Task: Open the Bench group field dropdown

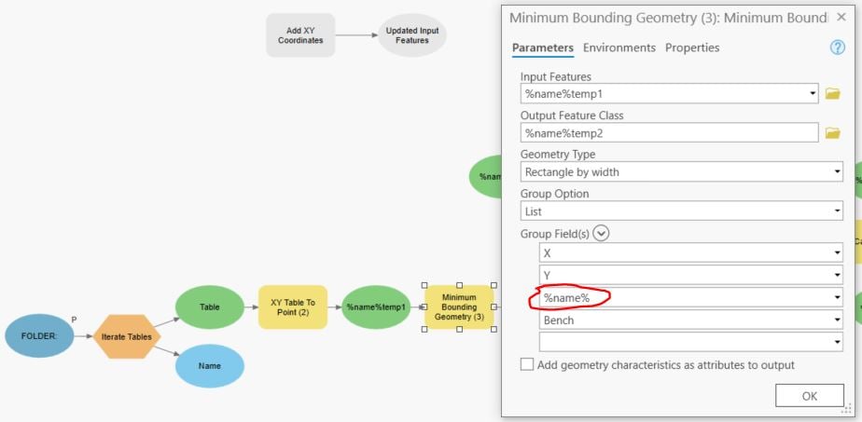Action: pyautogui.click(x=837, y=320)
